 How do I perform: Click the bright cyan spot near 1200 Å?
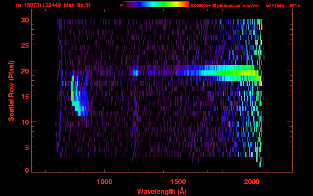(135, 73)
